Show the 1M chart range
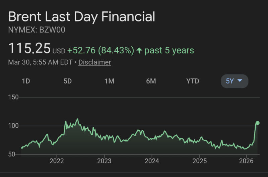The width and height of the screenshot is (268, 177). [x=109, y=81]
